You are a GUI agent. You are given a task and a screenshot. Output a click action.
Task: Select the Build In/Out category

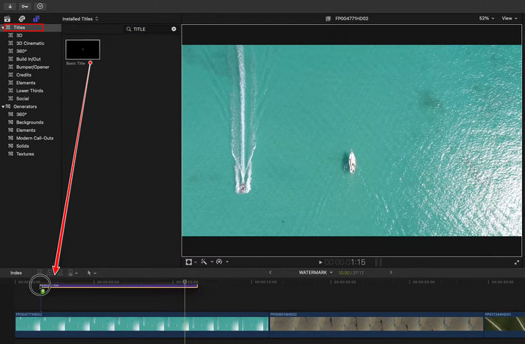click(28, 59)
